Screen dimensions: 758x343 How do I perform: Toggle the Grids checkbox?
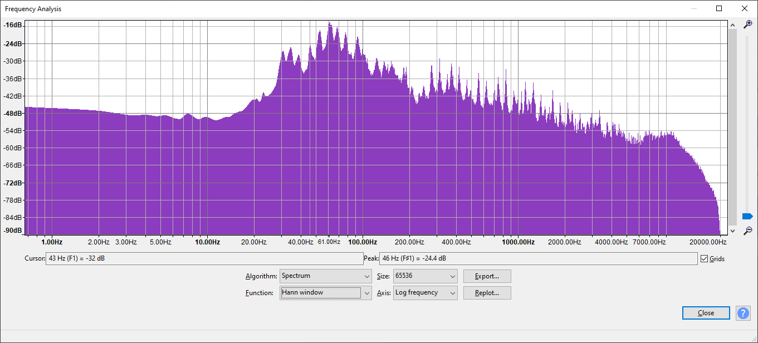(705, 258)
